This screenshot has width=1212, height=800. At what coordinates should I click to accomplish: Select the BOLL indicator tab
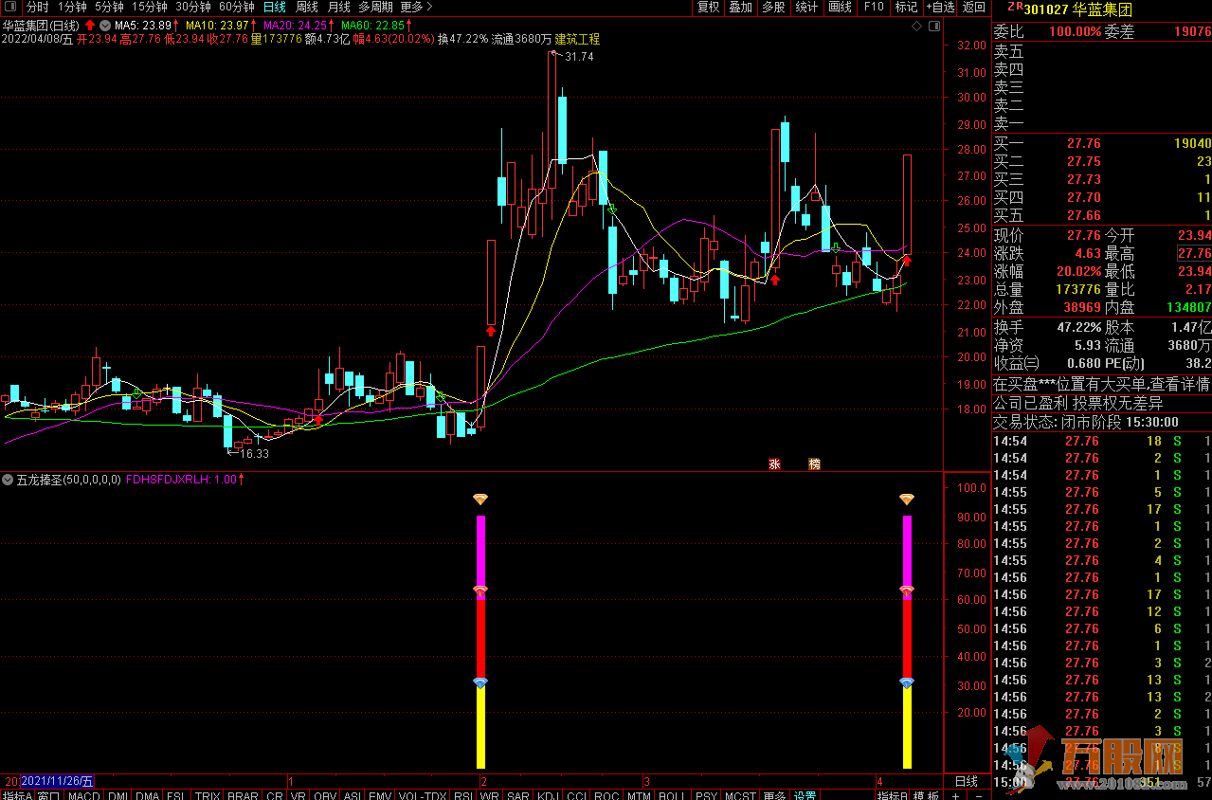pos(672,795)
